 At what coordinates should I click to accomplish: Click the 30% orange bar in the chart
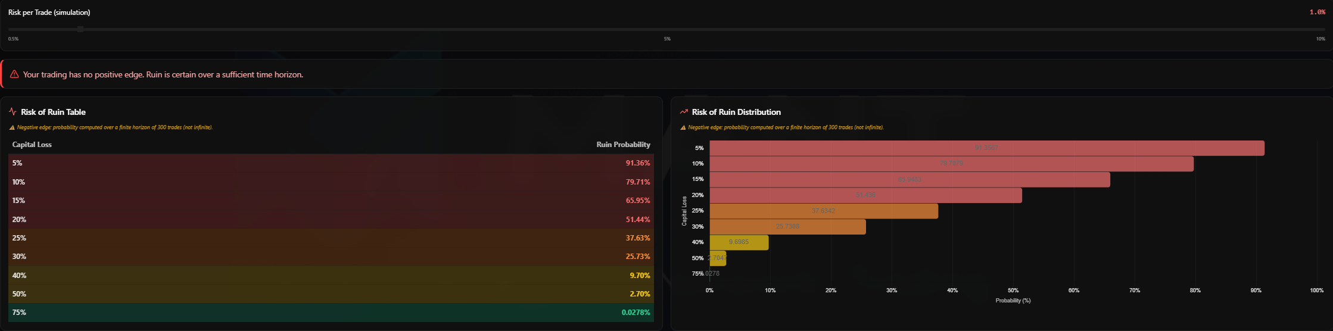click(x=787, y=227)
